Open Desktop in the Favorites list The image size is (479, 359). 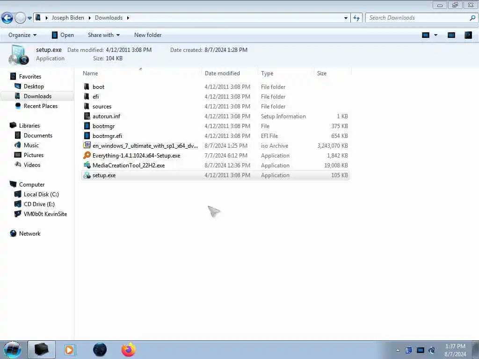click(x=34, y=86)
